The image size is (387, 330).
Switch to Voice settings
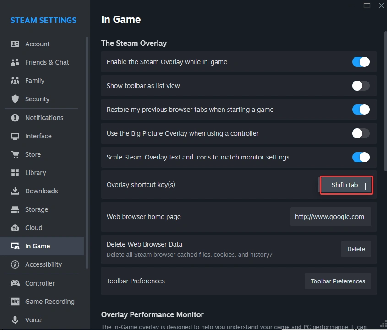click(x=42, y=319)
